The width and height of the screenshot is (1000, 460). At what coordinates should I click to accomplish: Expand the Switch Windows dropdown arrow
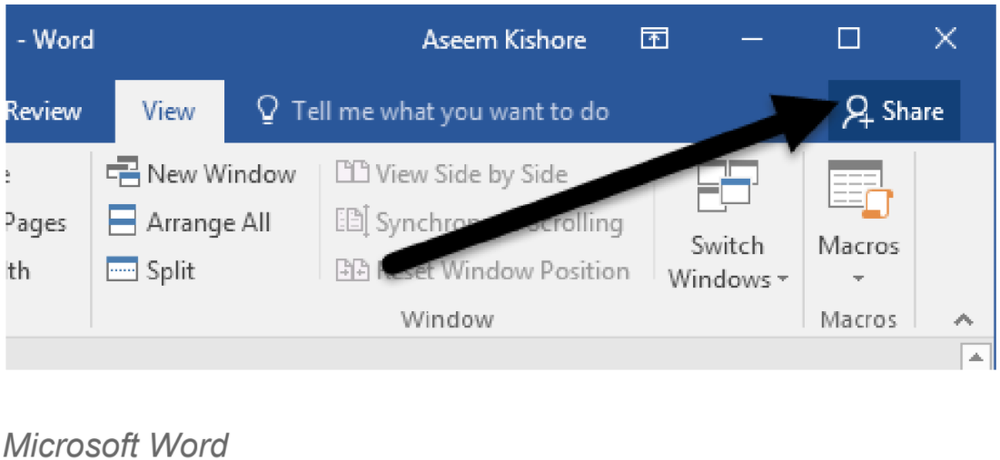click(783, 279)
